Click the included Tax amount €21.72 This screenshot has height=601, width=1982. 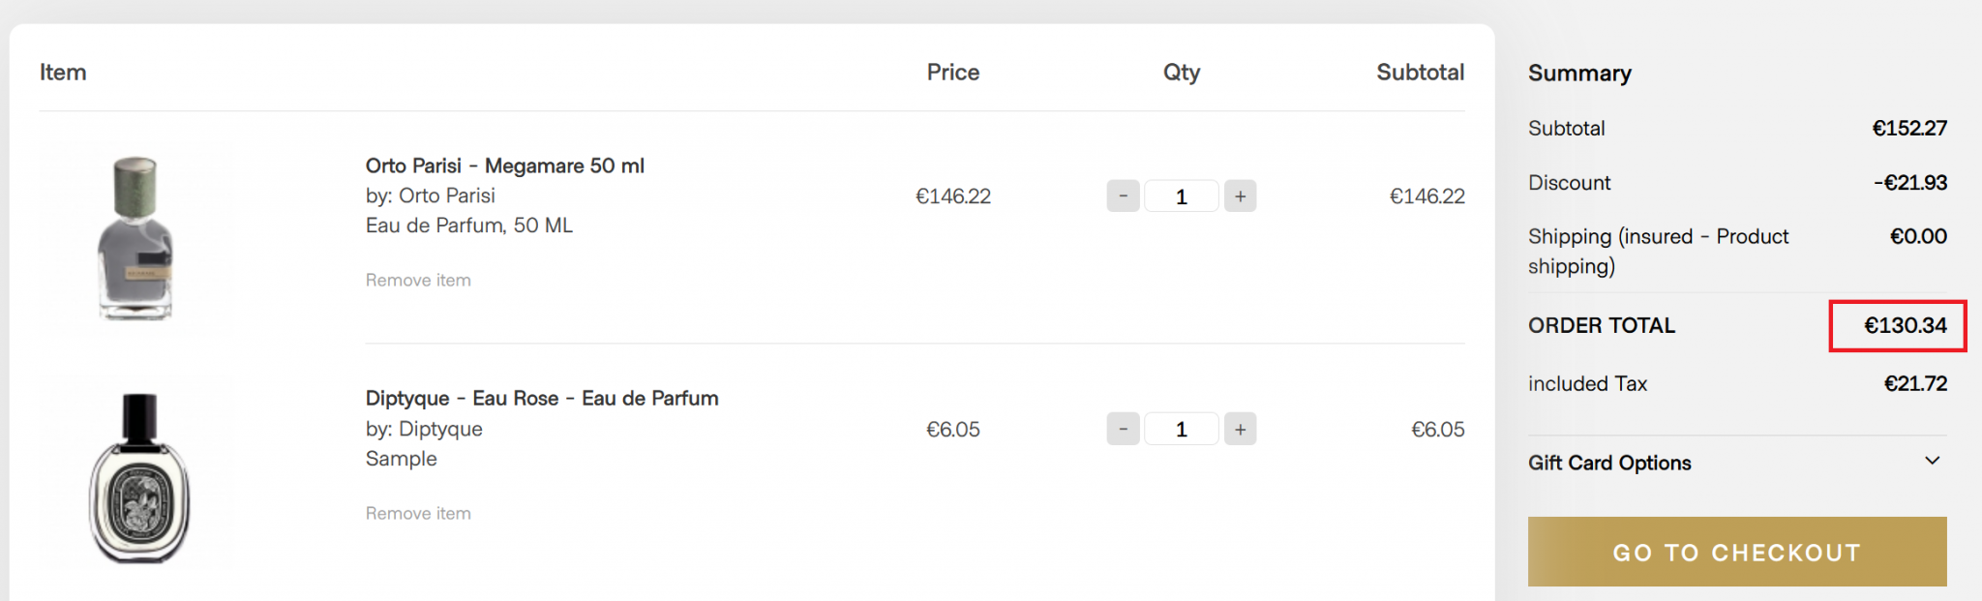tap(1914, 383)
